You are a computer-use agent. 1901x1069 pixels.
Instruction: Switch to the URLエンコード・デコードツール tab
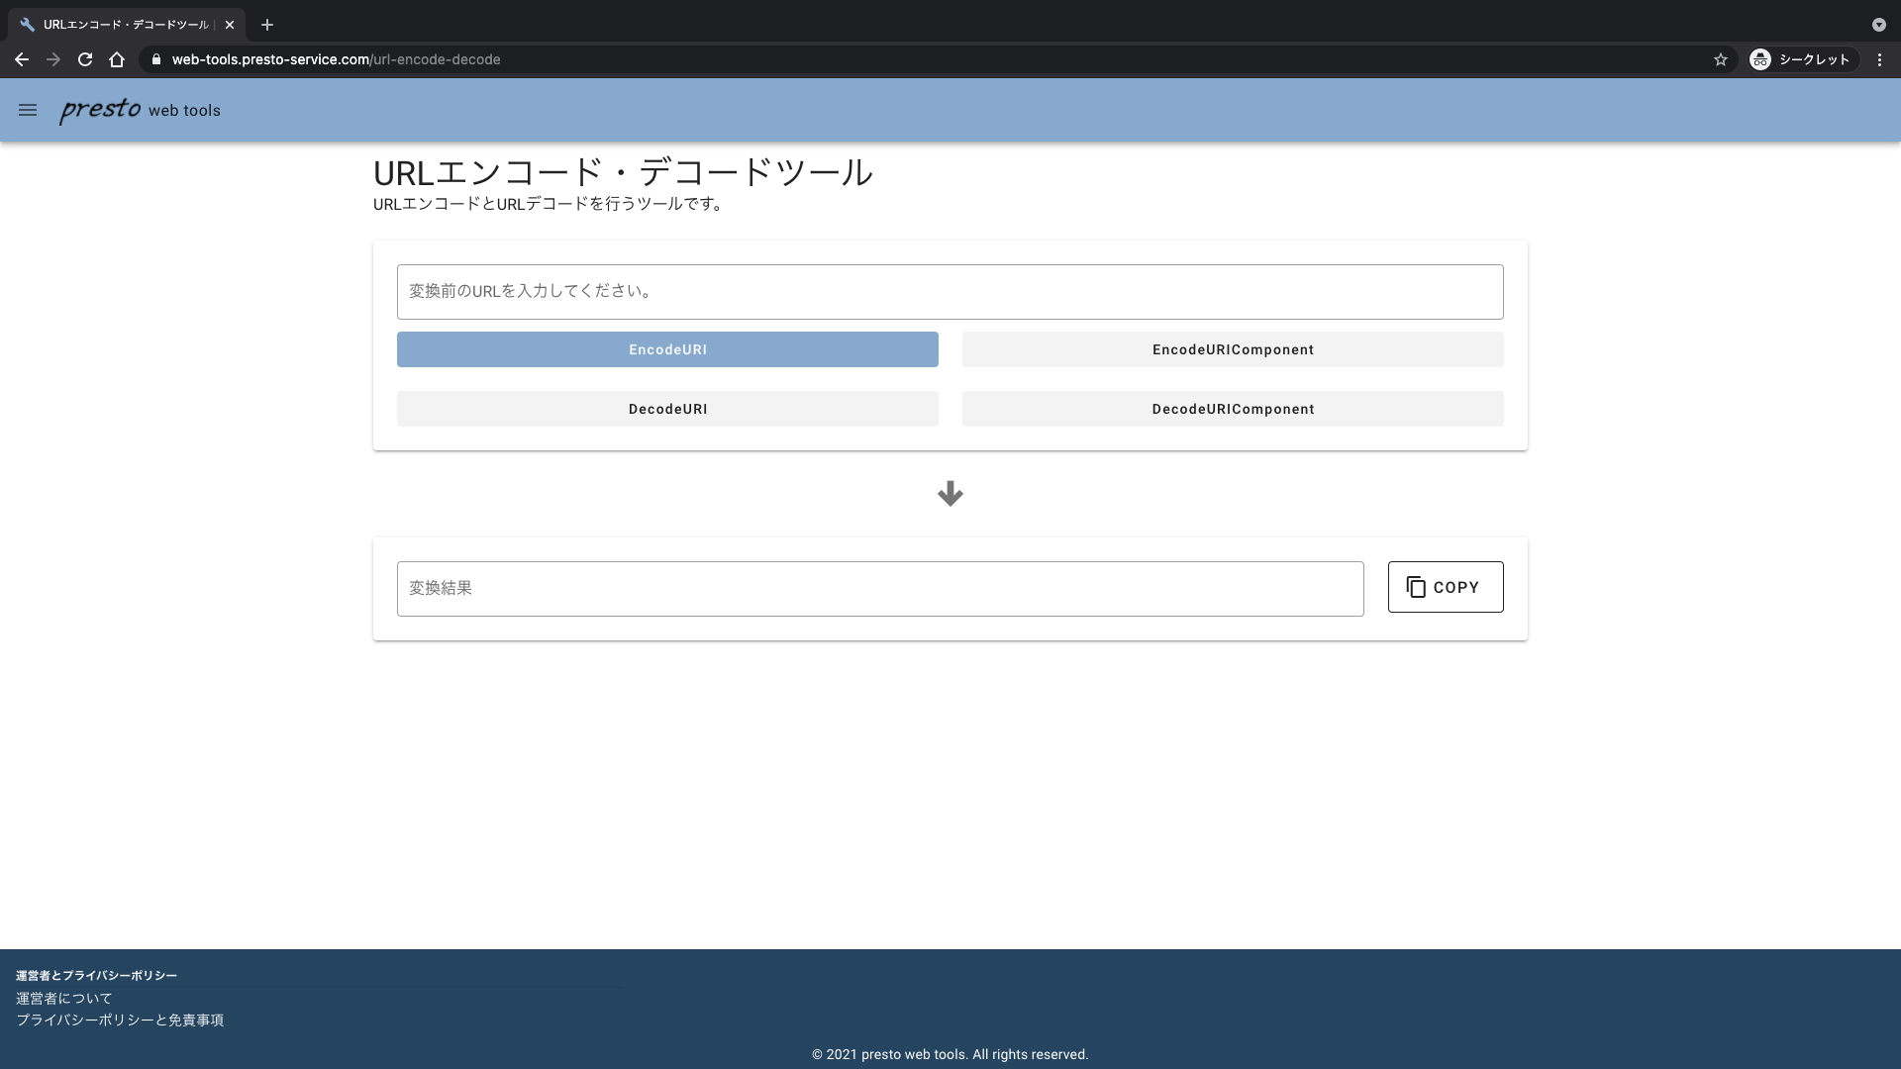[119, 25]
